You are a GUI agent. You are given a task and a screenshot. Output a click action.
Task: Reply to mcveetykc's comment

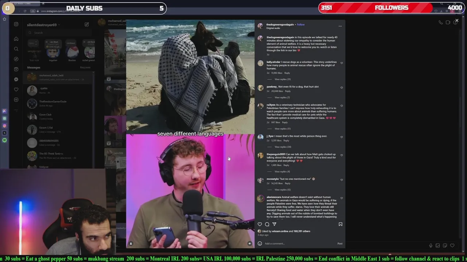click(x=287, y=183)
